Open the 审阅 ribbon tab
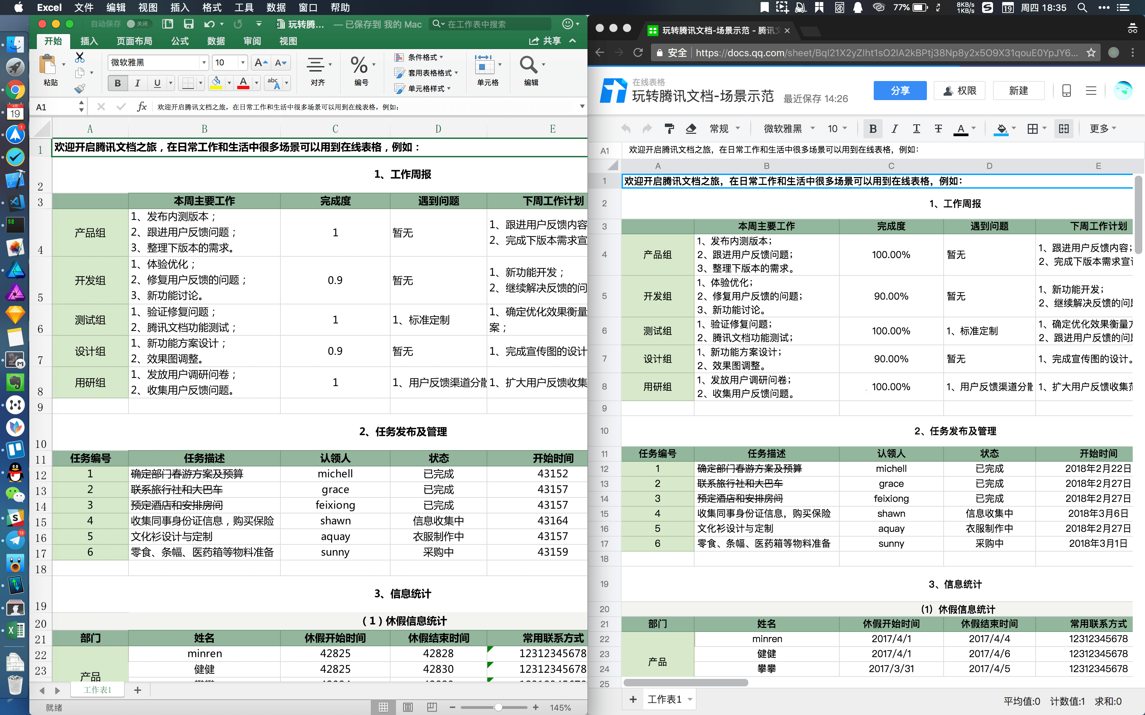 click(x=252, y=41)
